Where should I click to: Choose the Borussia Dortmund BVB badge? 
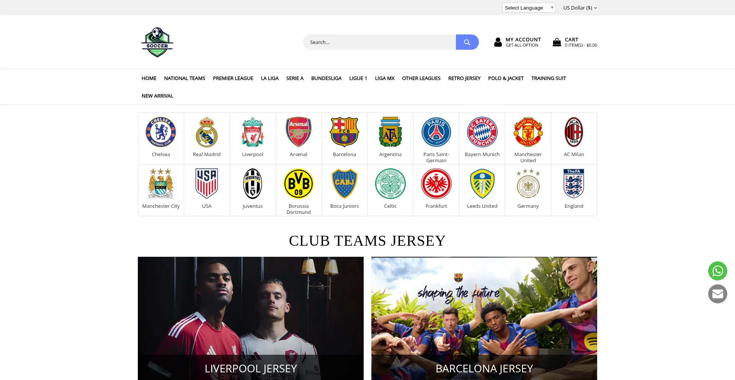tap(299, 184)
